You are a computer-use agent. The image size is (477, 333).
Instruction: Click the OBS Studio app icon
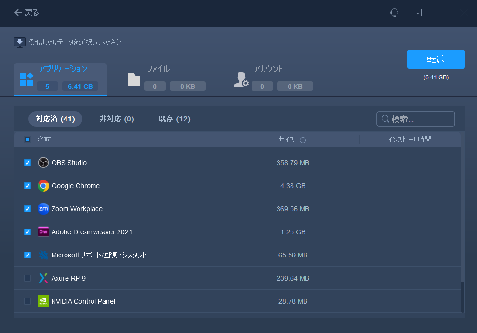(x=43, y=163)
